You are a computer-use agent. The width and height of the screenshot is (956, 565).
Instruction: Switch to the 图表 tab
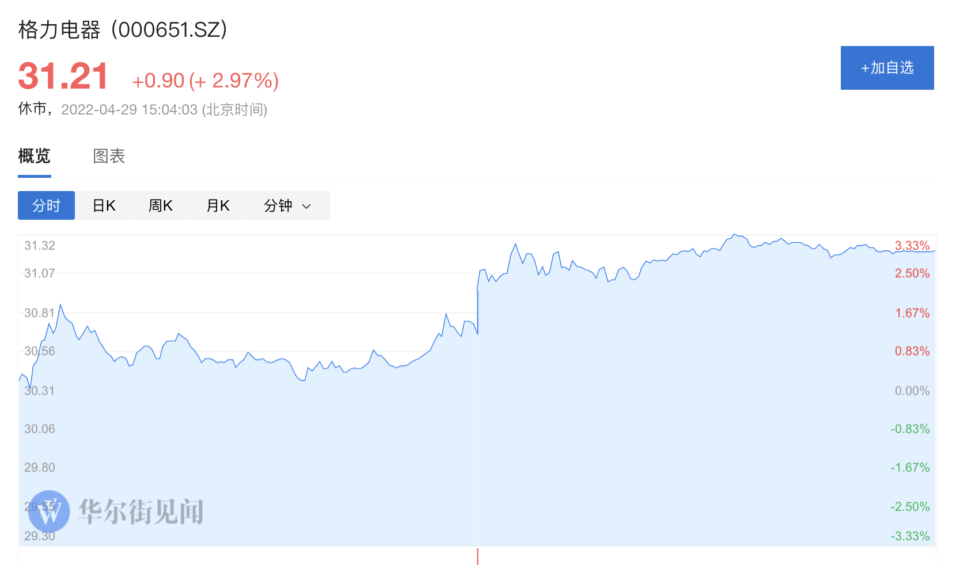[x=109, y=156]
